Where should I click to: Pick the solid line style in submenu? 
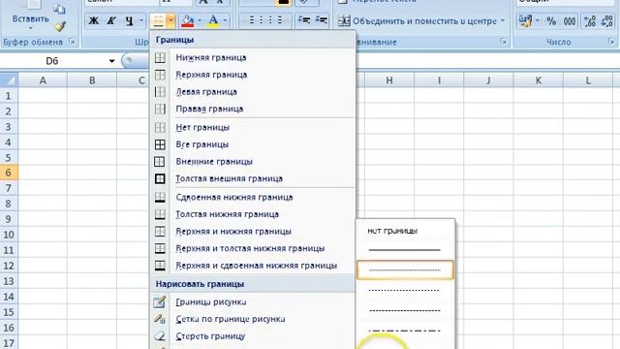click(405, 250)
